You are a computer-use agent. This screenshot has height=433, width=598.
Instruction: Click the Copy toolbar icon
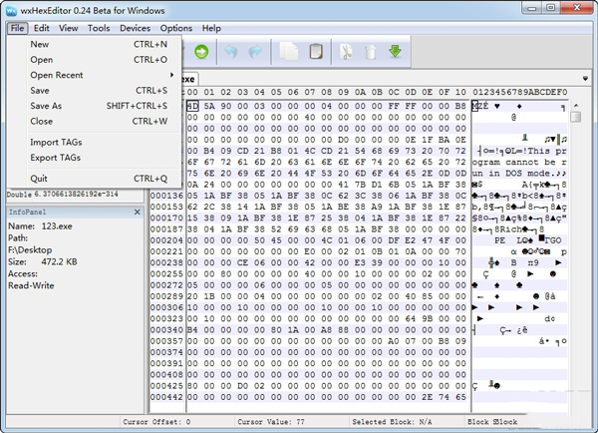[x=289, y=51]
